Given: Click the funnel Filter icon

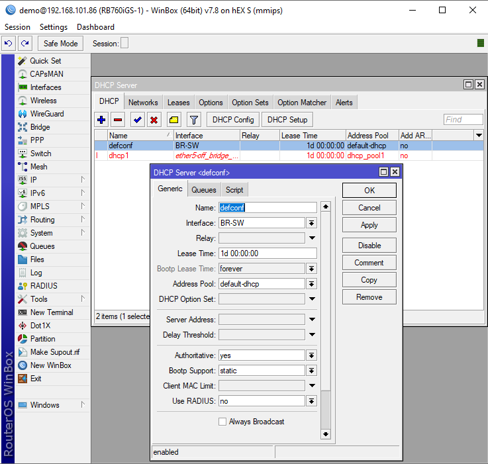Looking at the screenshot, I should click(194, 120).
